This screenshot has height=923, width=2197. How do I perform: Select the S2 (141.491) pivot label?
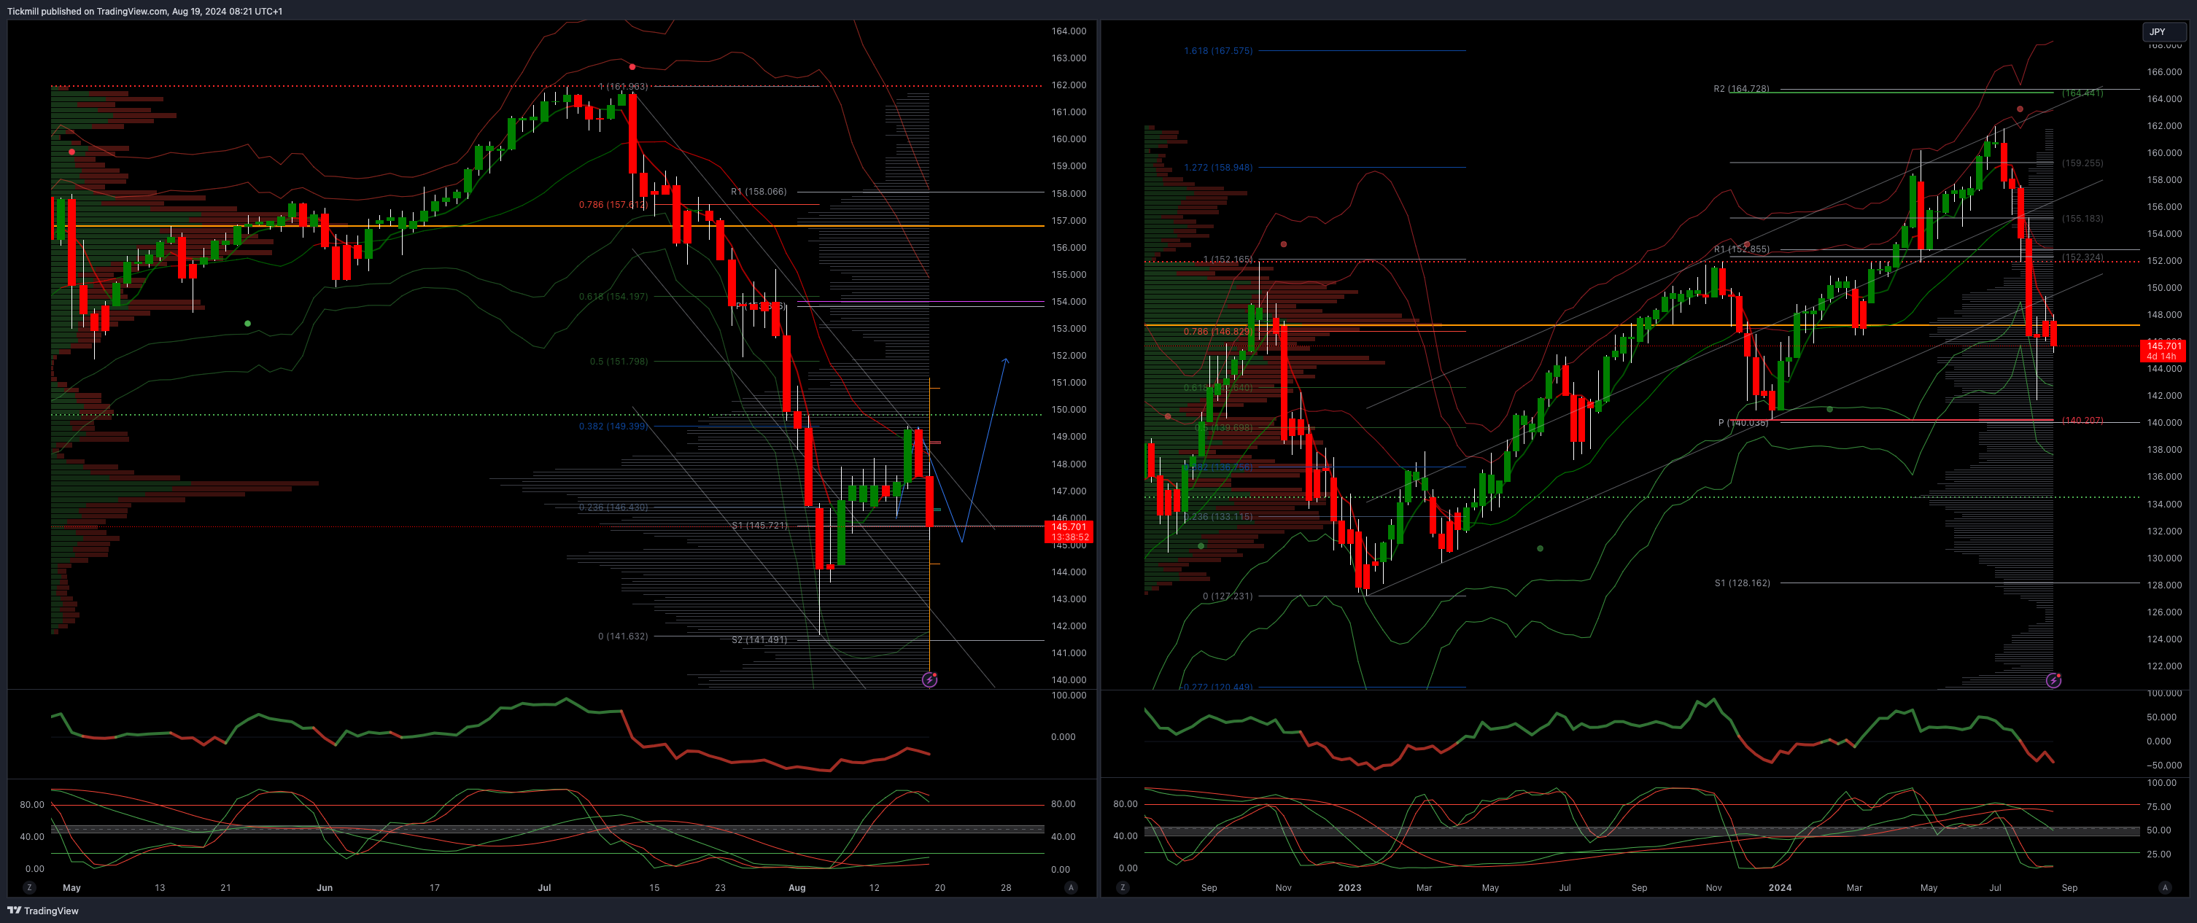[759, 639]
